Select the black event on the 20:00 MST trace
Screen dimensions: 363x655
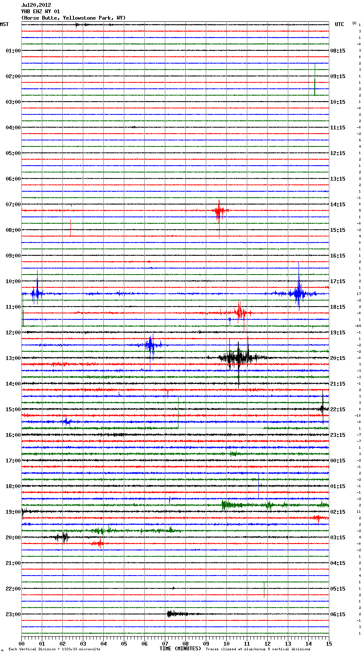tap(62, 537)
